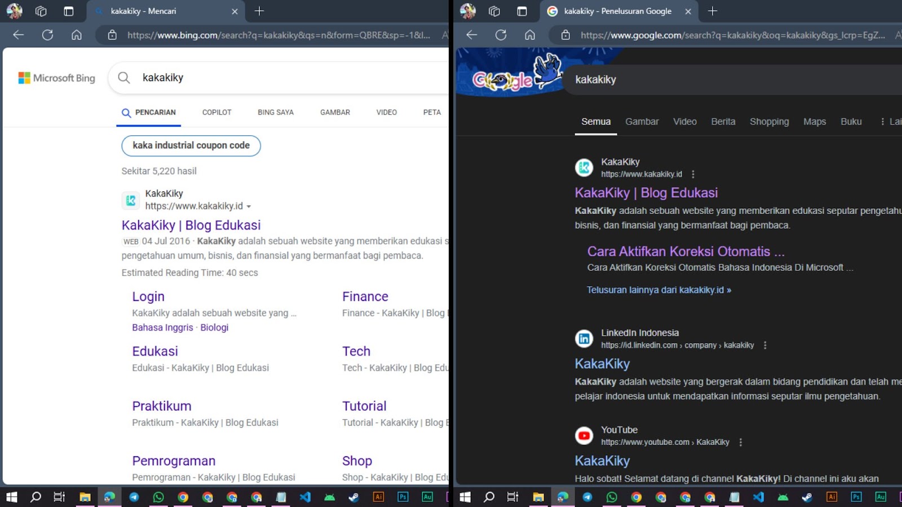Open the YouTube KakaKiky result title
902x507 pixels.
[602, 461]
